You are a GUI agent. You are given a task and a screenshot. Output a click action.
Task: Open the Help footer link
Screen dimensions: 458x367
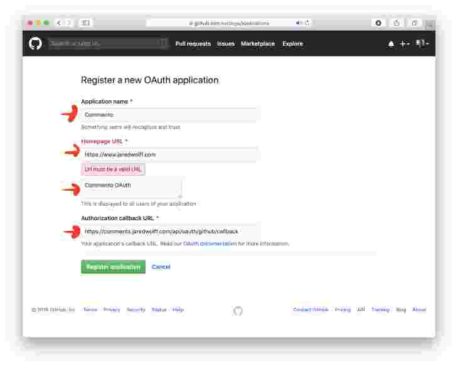coord(178,309)
